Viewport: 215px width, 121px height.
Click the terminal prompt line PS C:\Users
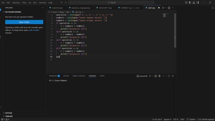coord(58,81)
